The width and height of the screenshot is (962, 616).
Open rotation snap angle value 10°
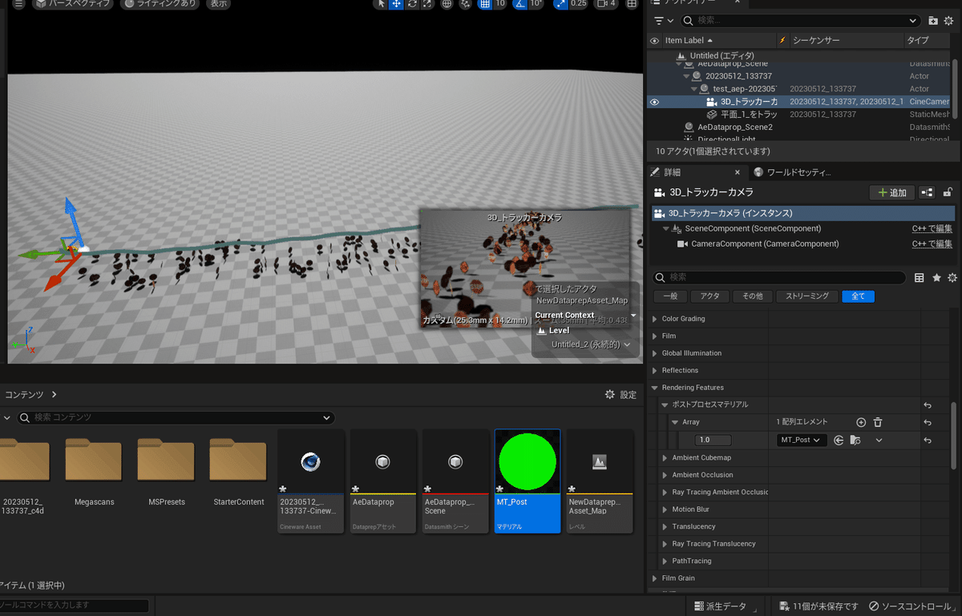[536, 4]
